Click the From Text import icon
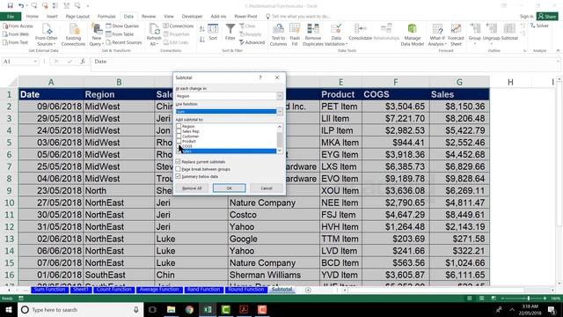Image resolution: width=563 pixels, height=317 pixels. pos(5,42)
